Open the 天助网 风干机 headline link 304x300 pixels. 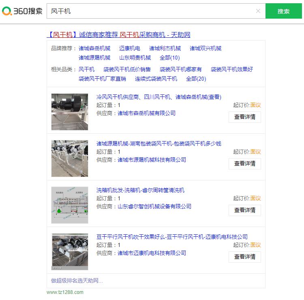click(x=118, y=35)
